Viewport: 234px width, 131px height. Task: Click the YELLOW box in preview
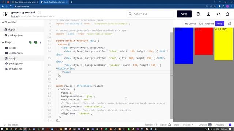click(x=223, y=44)
